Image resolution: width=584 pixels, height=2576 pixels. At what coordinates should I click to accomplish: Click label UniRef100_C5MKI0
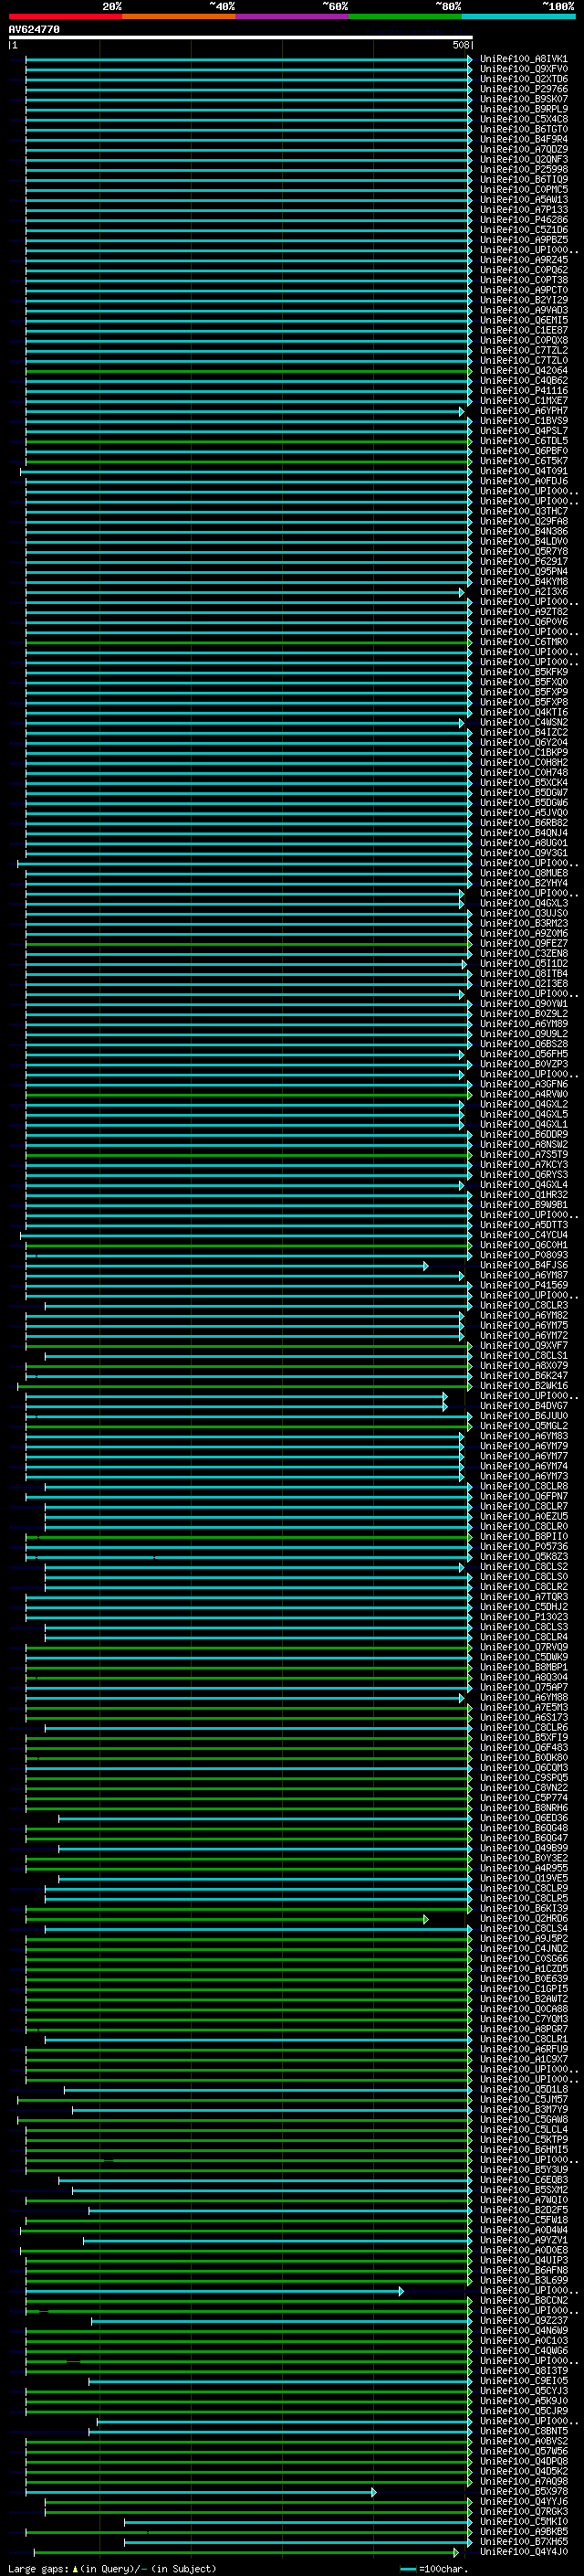[x=523, y=2522]
